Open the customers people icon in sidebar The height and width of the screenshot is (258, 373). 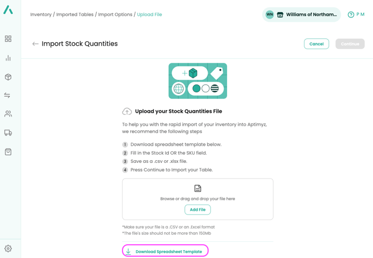pos(8,114)
